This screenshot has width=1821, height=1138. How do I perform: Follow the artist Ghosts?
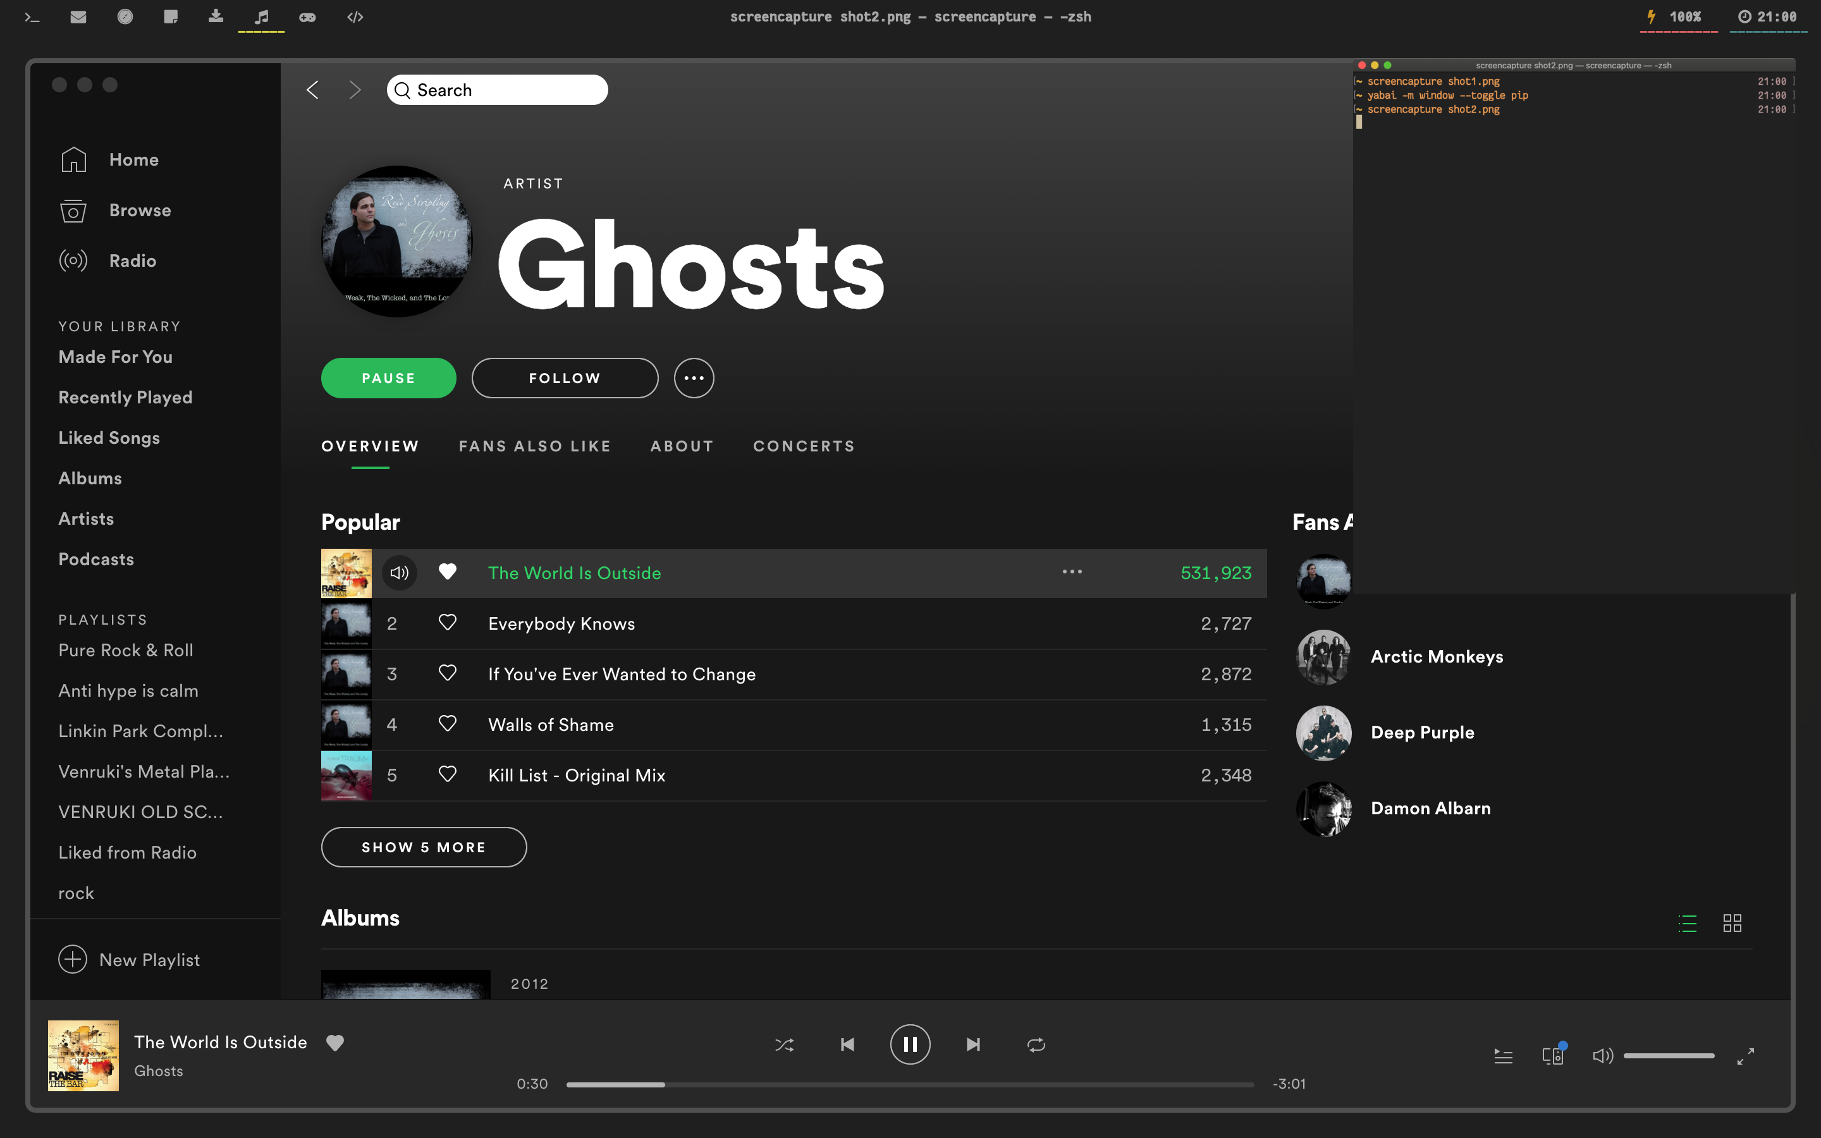pyautogui.click(x=565, y=378)
